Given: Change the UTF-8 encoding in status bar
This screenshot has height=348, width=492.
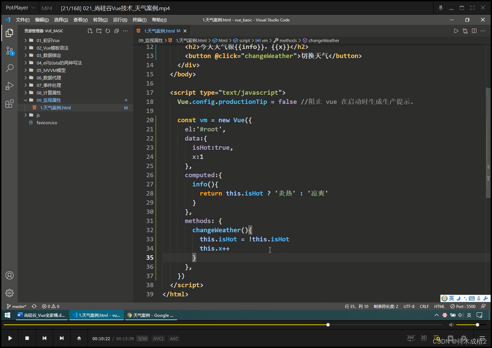Looking at the screenshot, I should pyautogui.click(x=409, y=306).
